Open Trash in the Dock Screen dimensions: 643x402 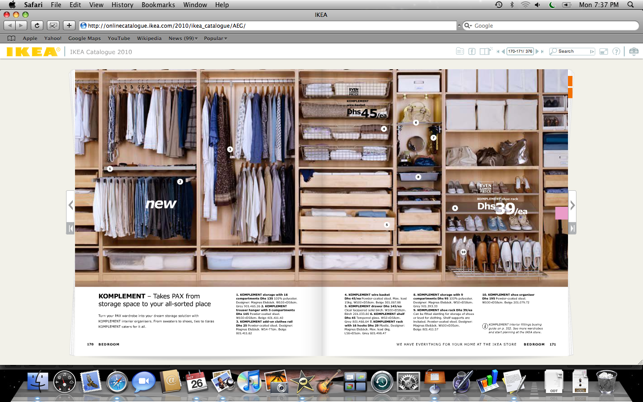point(606,382)
